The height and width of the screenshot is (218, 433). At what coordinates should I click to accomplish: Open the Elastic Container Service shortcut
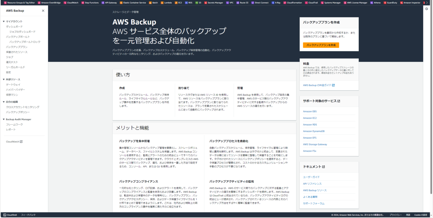[x=133, y=3]
